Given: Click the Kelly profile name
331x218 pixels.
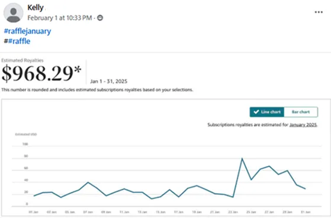Looking at the screenshot, I should [36, 8].
